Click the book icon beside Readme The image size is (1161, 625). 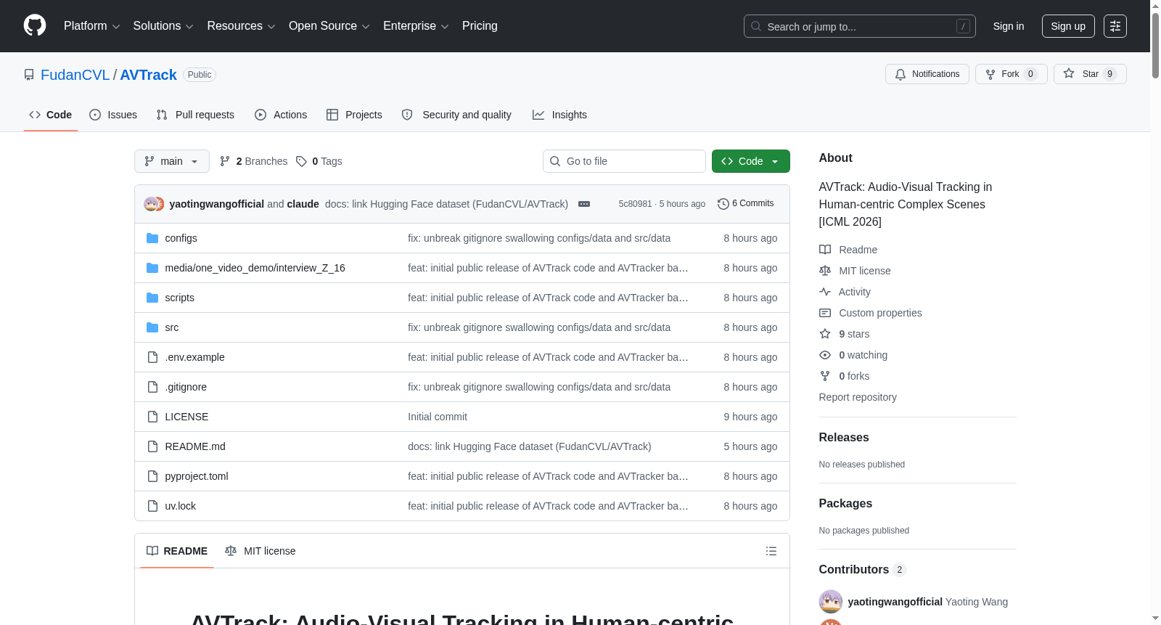tap(825, 250)
